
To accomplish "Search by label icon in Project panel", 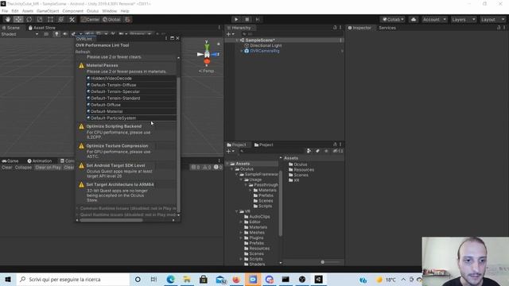I will pyautogui.click(x=318, y=151).
